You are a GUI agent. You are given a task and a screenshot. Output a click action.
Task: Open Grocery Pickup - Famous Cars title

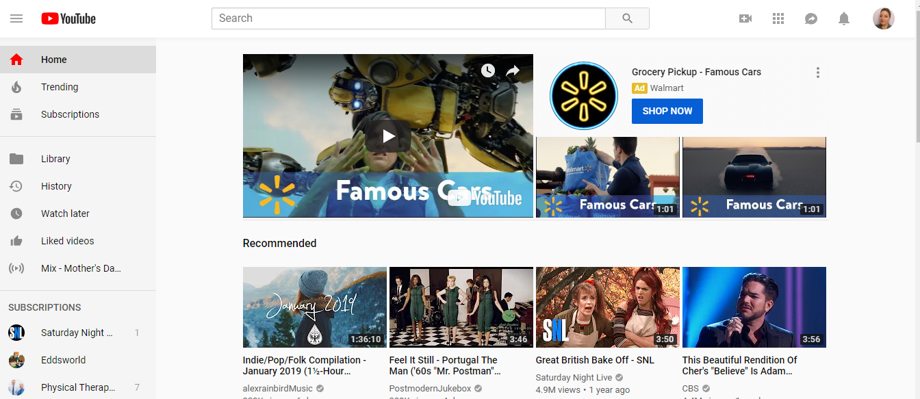[x=696, y=72]
